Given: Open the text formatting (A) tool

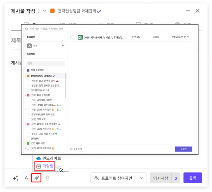Looking at the screenshot, I should (x=26, y=178).
